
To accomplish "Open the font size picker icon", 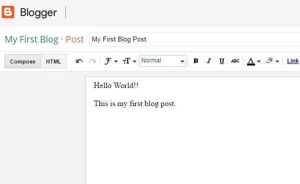I will (126, 61).
